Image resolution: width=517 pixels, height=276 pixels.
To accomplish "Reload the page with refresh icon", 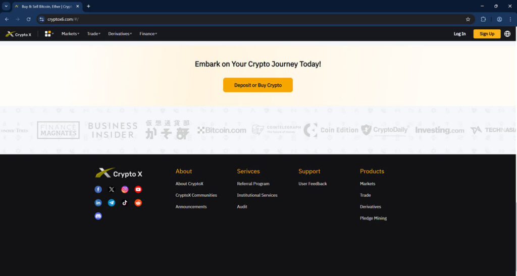I will (29, 20).
